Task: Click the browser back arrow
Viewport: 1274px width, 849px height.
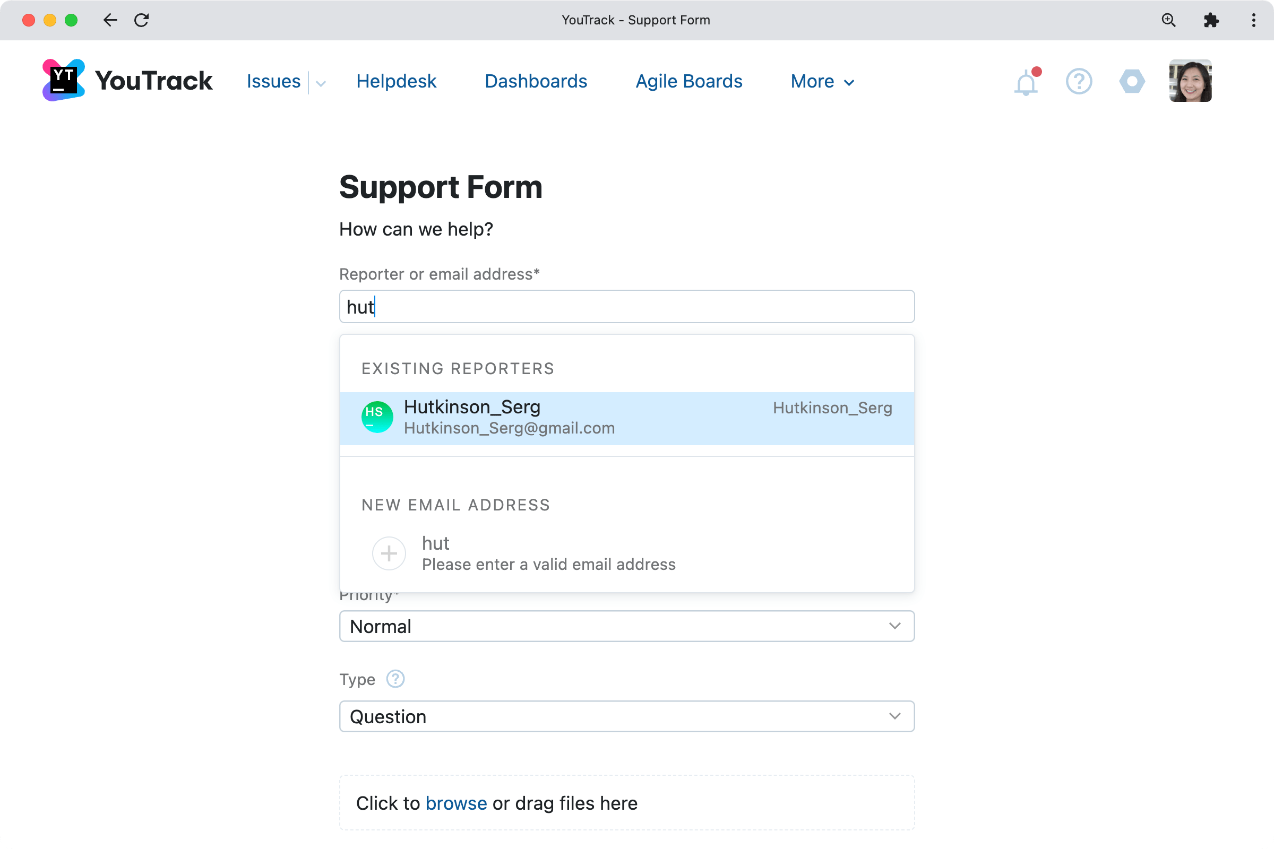Action: click(110, 20)
